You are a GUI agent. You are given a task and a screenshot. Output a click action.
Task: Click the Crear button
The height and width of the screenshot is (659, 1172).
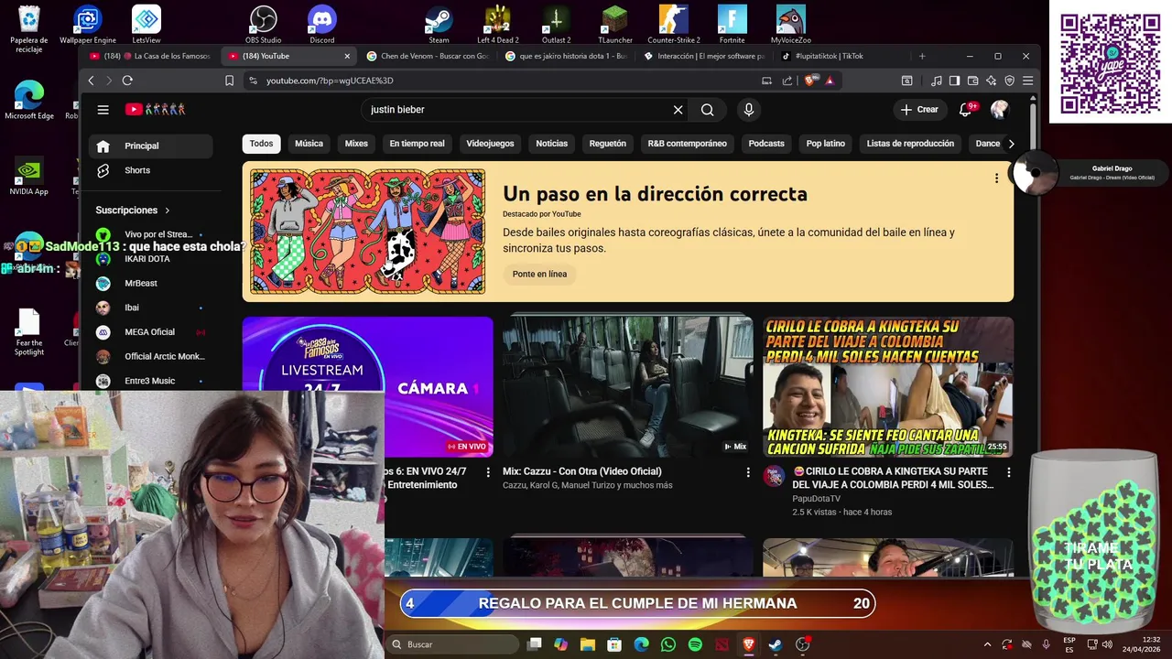point(919,110)
